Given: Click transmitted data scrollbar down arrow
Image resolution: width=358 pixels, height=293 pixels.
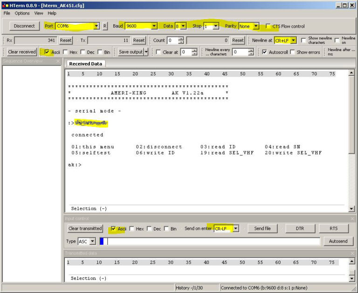Looking at the screenshot, I should tap(351, 279).
